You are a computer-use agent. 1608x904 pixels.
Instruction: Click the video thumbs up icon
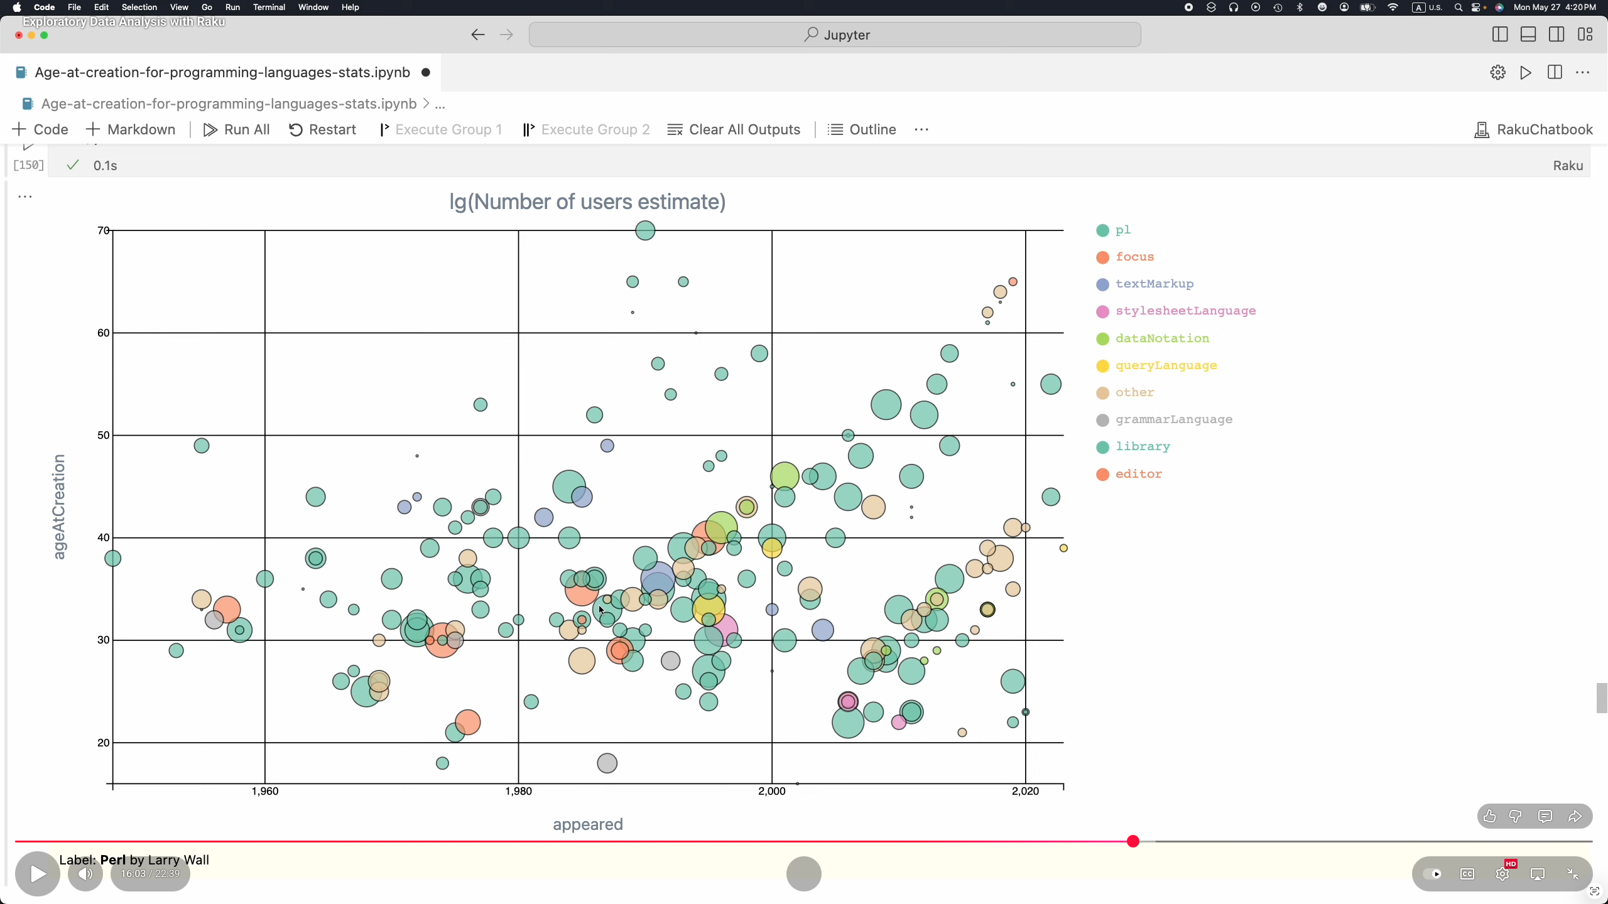click(1489, 816)
